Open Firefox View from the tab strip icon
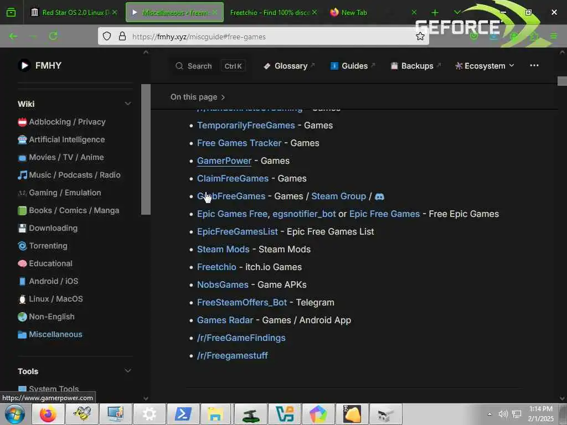The image size is (567, 425). tap(11, 12)
